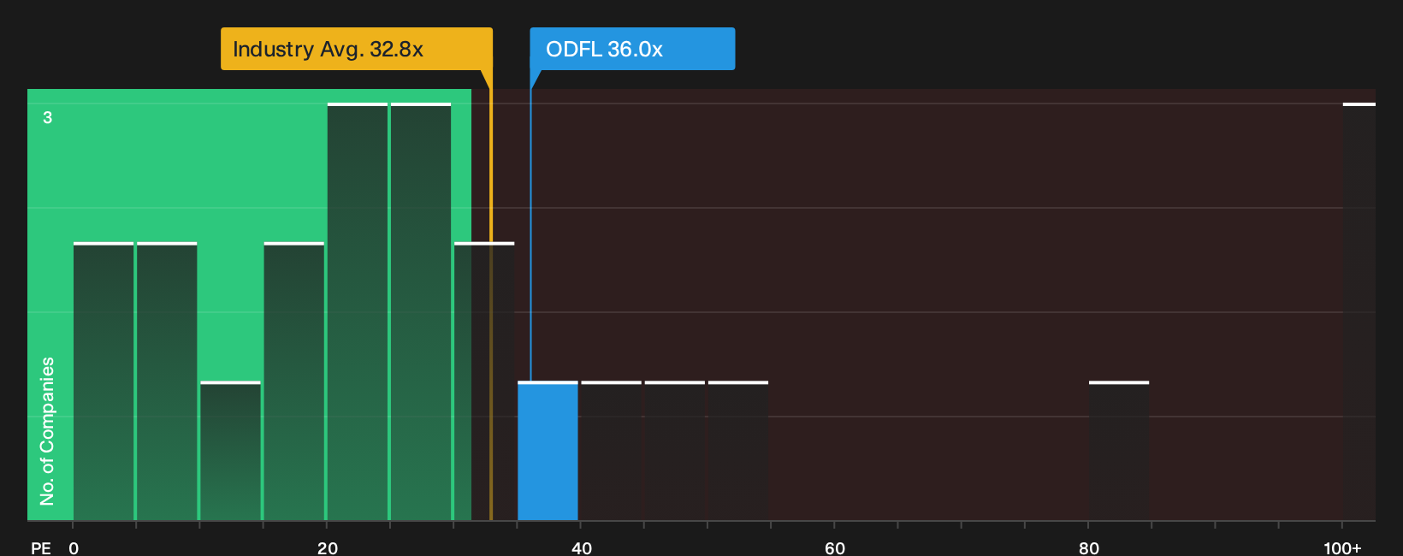Select the histogram bar at PE 15-20
1403x556 pixels.
(x=294, y=382)
